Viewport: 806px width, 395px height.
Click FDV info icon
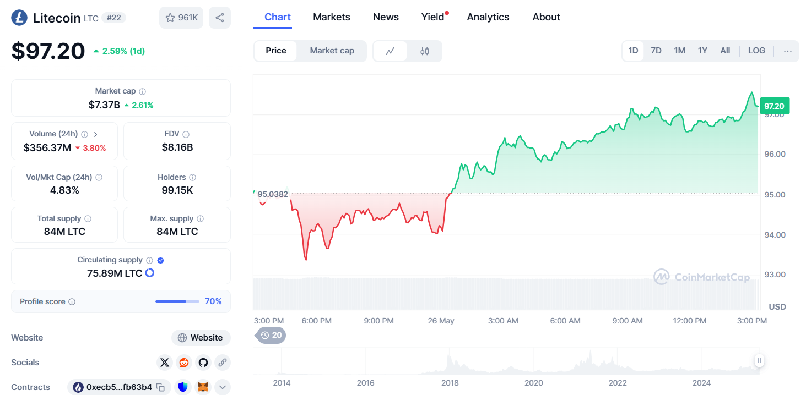pyautogui.click(x=186, y=134)
